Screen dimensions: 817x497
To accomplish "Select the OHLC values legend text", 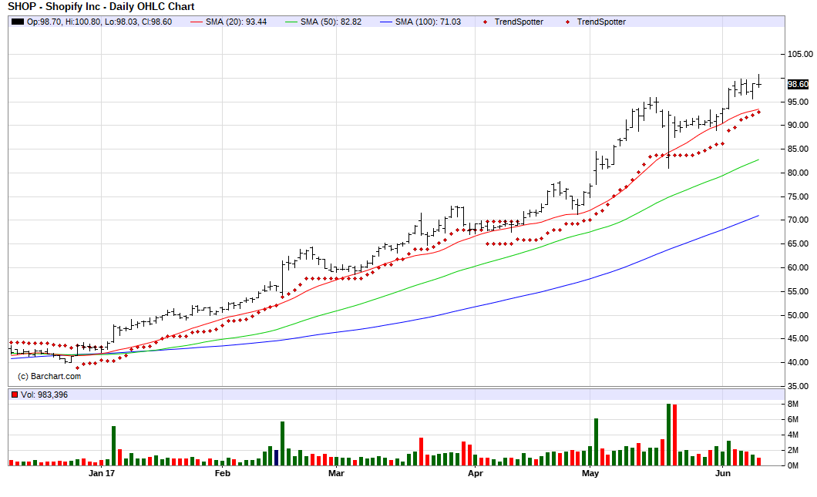I will (99, 22).
